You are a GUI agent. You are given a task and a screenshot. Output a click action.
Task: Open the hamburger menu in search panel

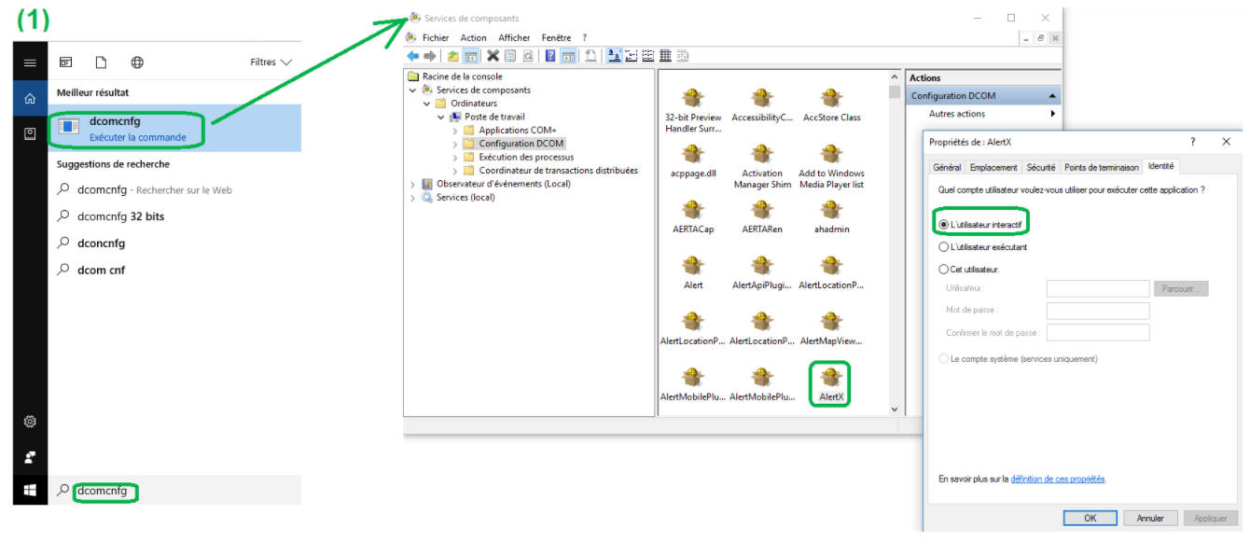click(x=30, y=63)
